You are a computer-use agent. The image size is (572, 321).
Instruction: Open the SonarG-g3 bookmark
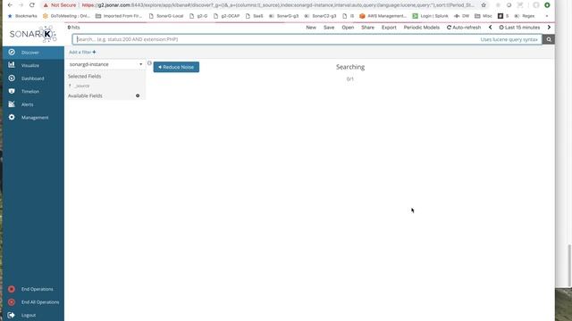click(284, 16)
